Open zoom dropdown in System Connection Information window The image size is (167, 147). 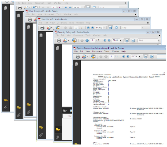pos(139,57)
